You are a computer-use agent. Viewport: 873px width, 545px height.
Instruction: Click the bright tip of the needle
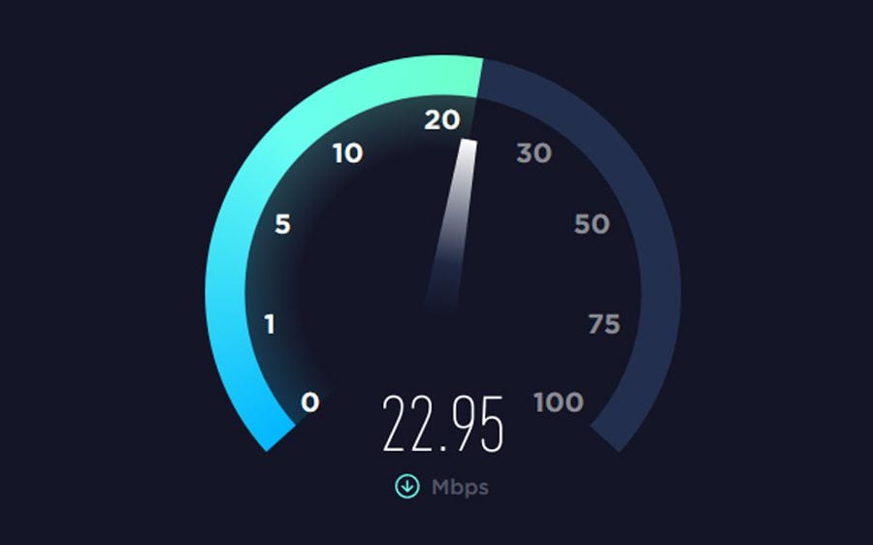point(469,149)
